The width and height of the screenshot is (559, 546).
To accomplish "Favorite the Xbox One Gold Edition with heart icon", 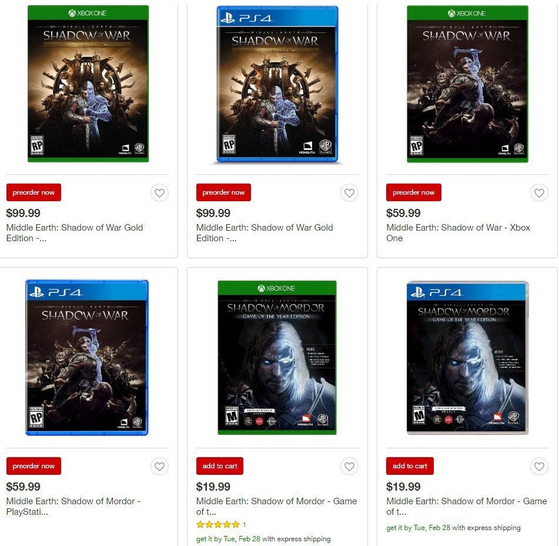I will pos(159,193).
